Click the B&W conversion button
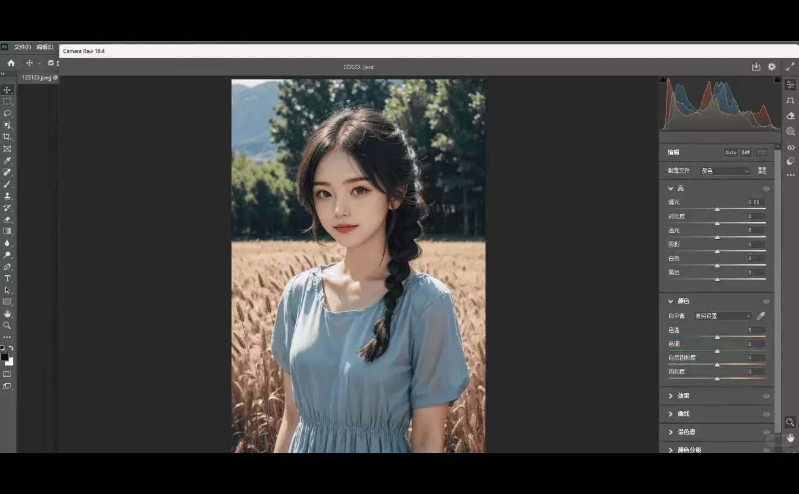This screenshot has width=799, height=494. (745, 152)
